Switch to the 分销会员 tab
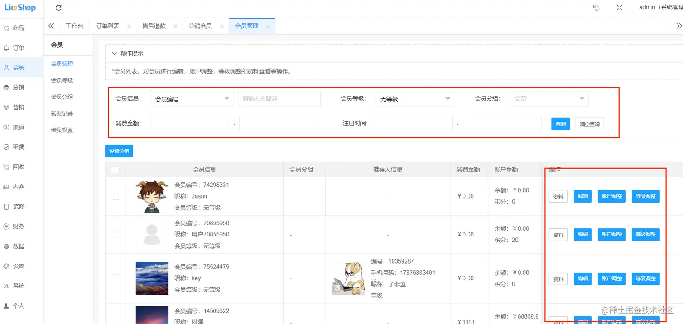Image resolution: width=683 pixels, height=324 pixels. (200, 26)
